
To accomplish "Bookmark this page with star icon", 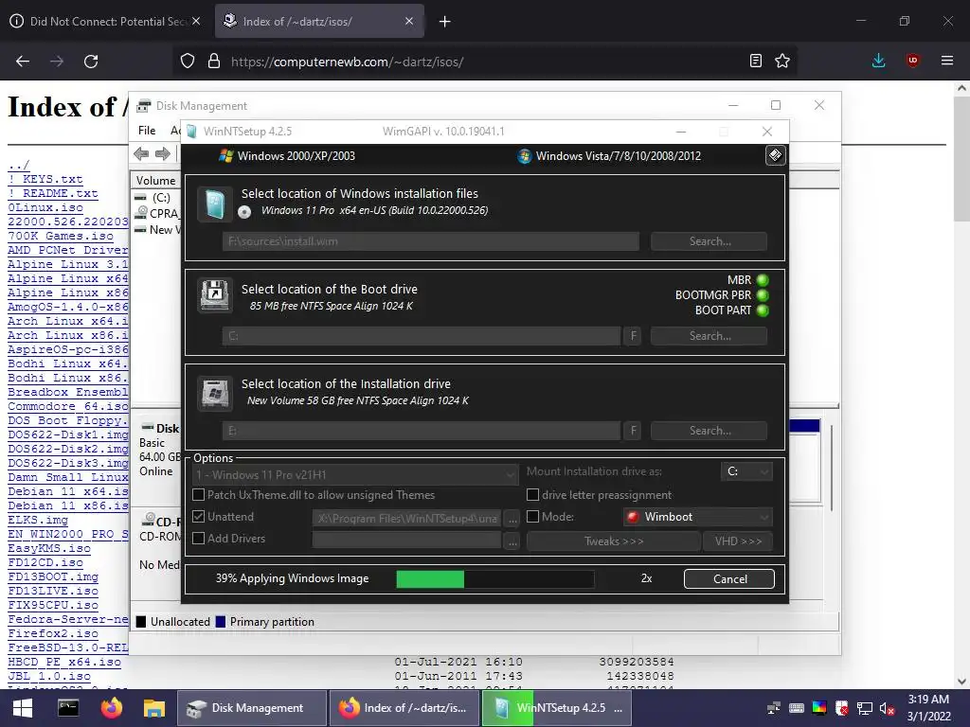I will pyautogui.click(x=781, y=61).
